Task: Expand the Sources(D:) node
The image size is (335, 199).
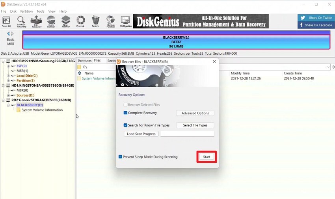Action: [x=8, y=95]
